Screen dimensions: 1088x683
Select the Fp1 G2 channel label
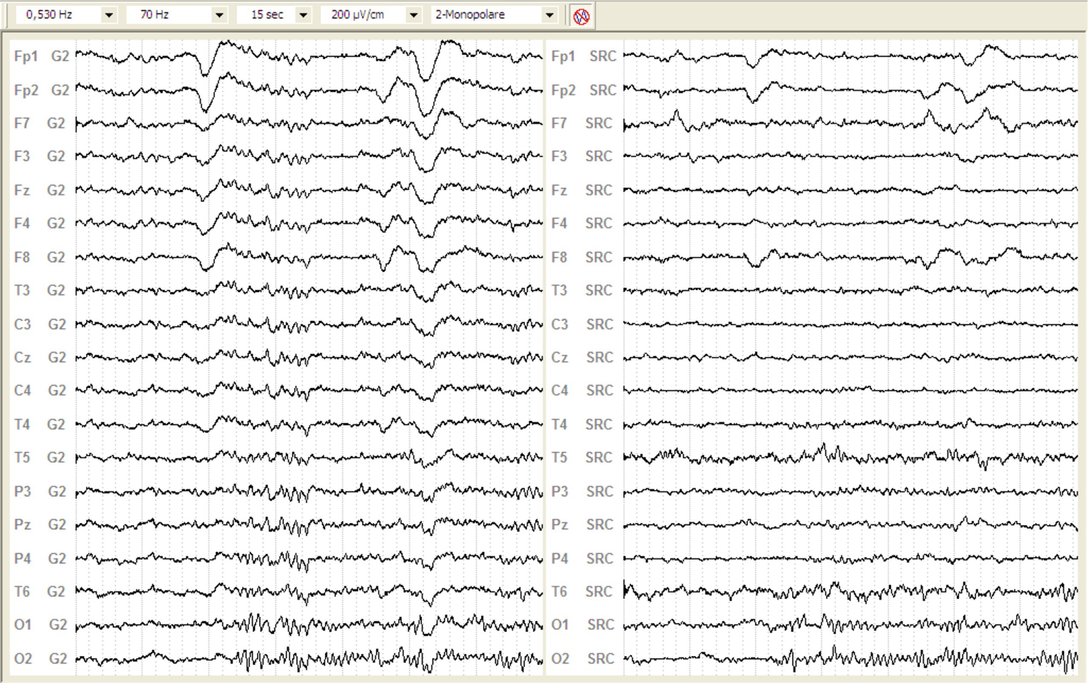[41, 56]
